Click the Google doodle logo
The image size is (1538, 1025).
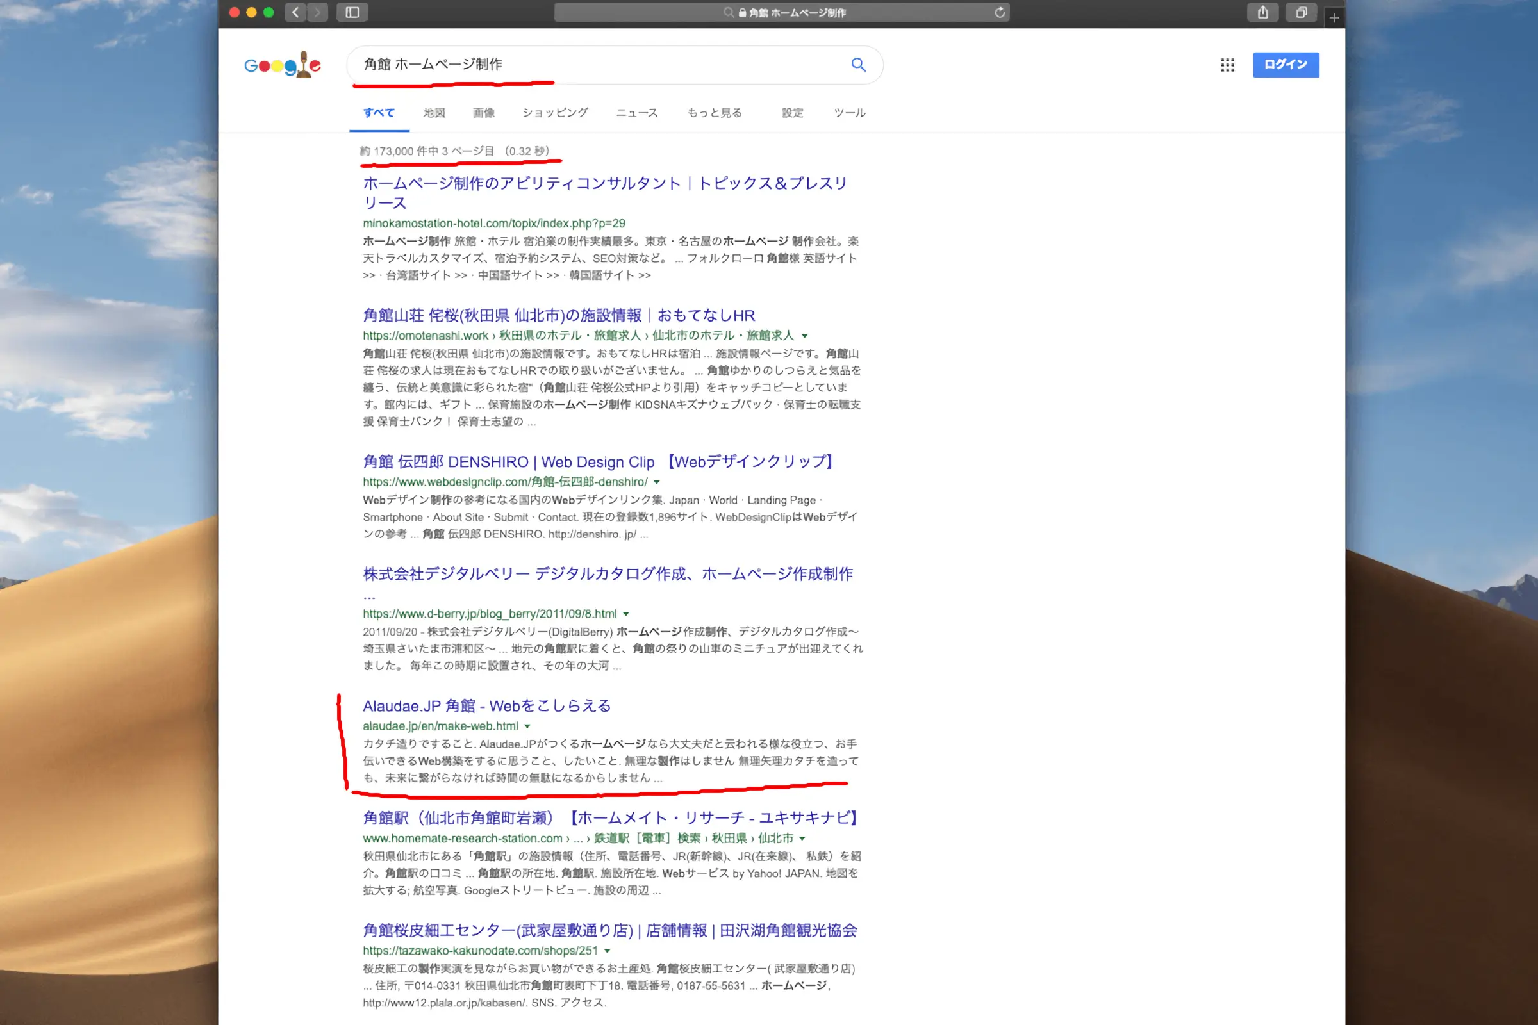283,65
